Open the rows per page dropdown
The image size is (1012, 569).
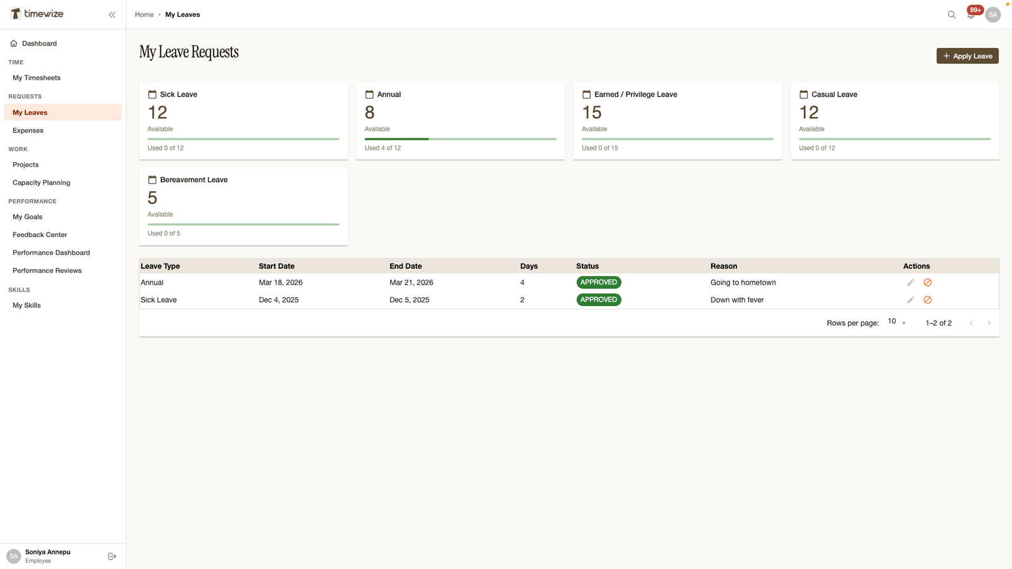[897, 322]
